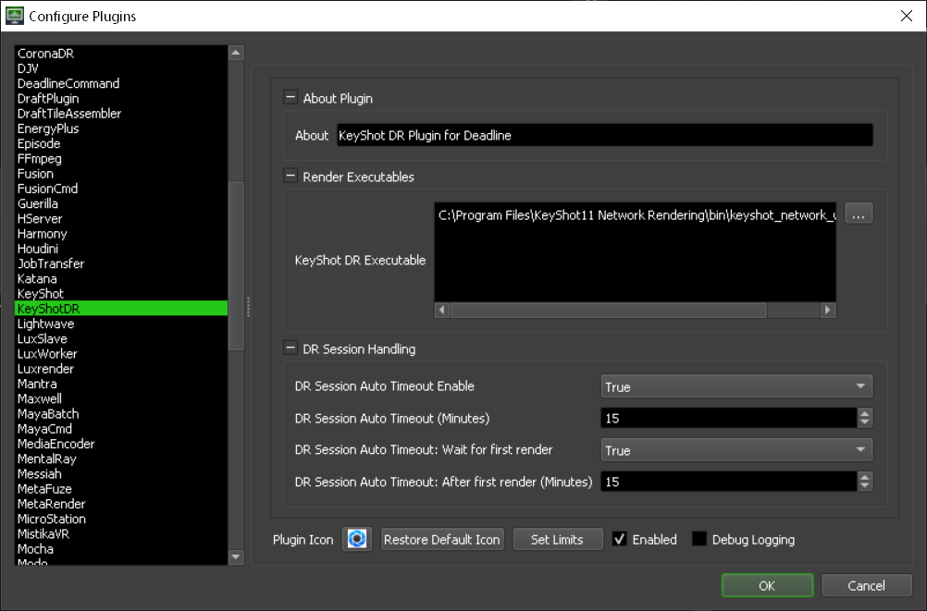The width and height of the screenshot is (927, 611).
Task: Enable Debug Logging
Action: [x=699, y=539]
